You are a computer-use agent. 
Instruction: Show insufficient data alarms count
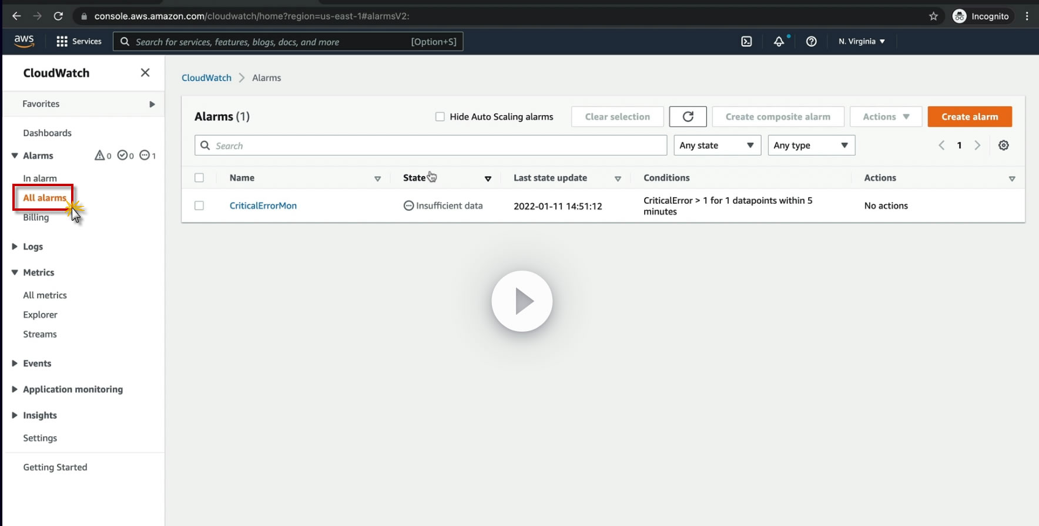[148, 156]
